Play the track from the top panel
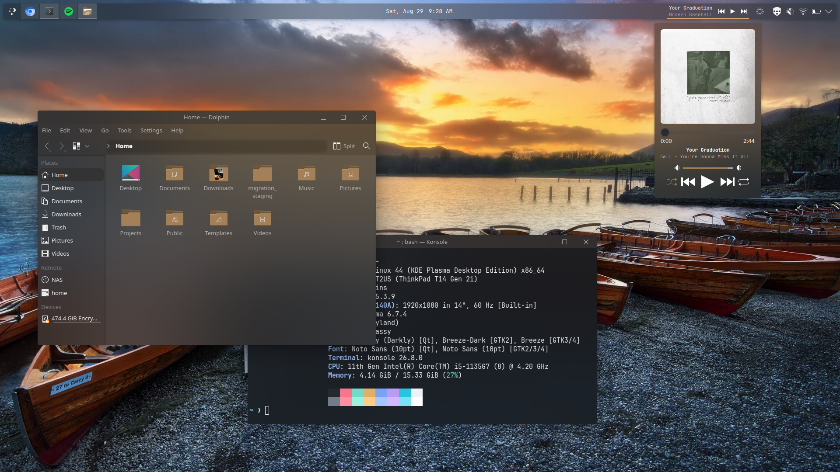 733,11
